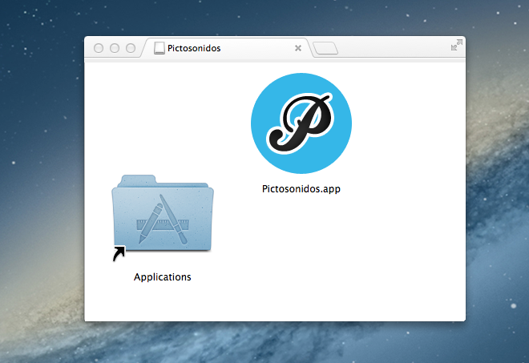Switch to the Pictosonidos tab
Image resolution: width=529 pixels, height=363 pixels.
tap(227, 48)
